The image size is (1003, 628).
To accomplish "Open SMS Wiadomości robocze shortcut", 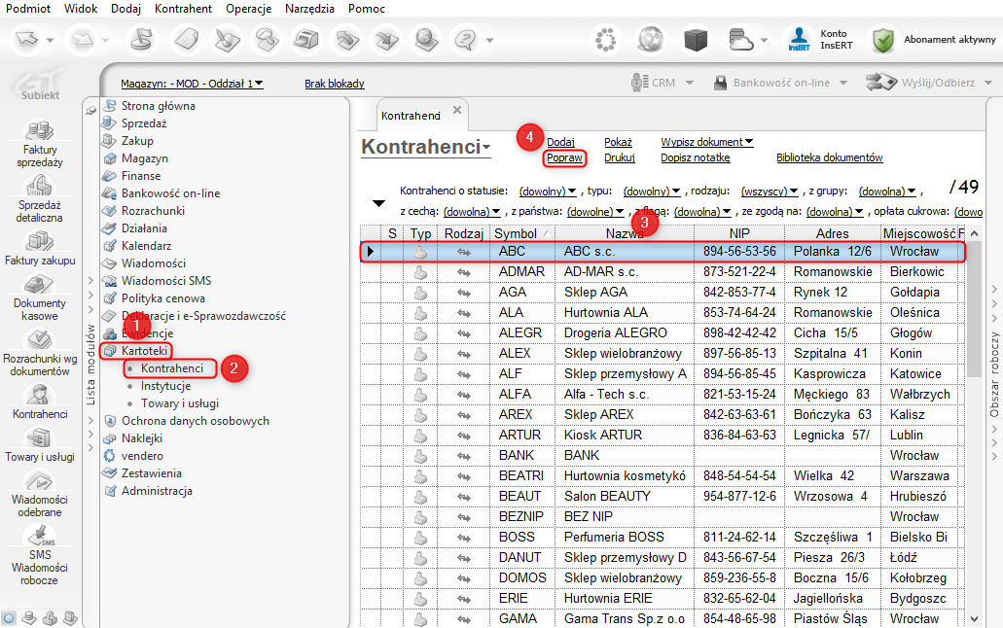I will [40, 555].
